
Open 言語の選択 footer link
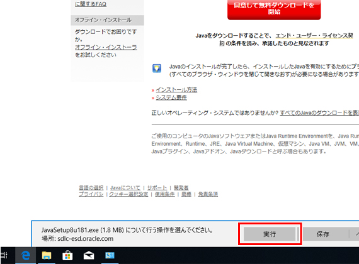(x=91, y=188)
